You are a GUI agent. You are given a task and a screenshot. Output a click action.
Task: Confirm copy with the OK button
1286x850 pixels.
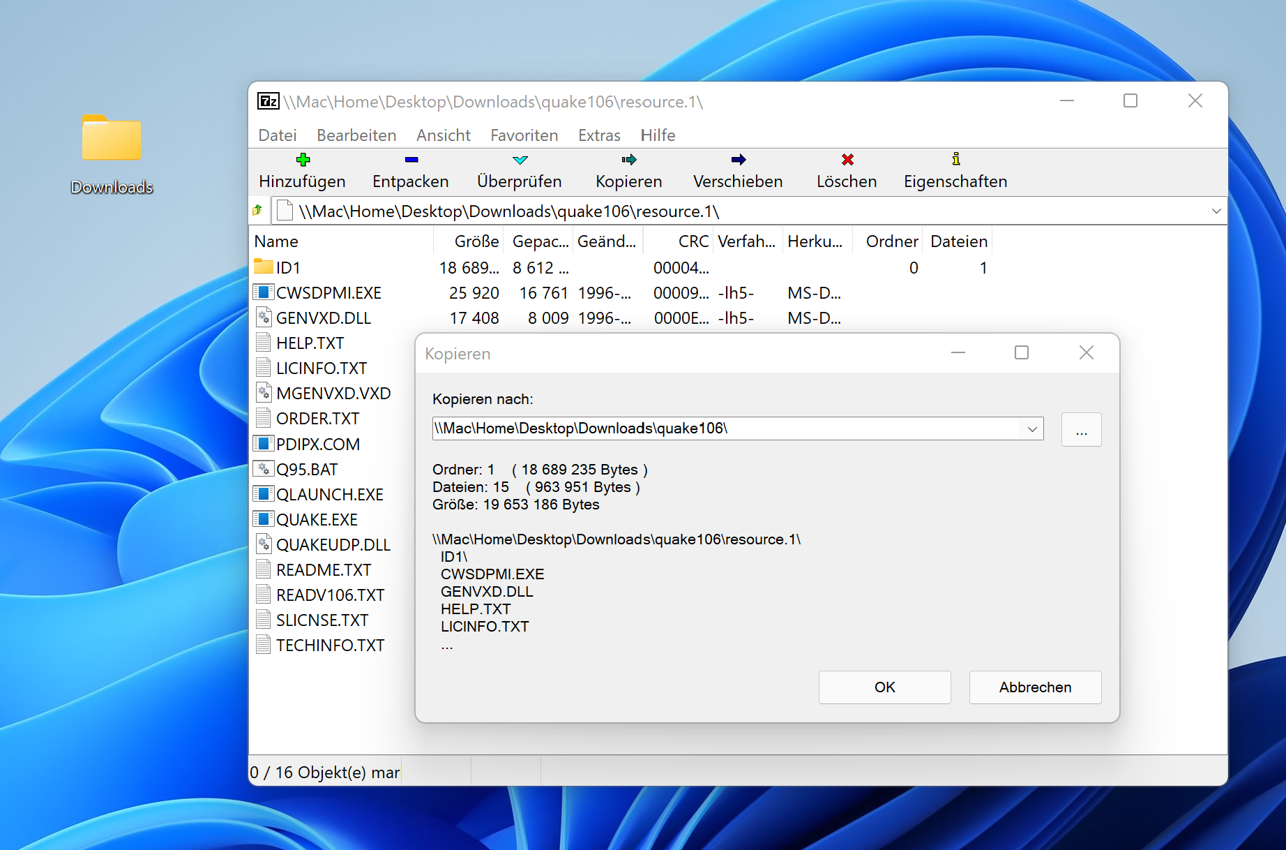pyautogui.click(x=885, y=687)
